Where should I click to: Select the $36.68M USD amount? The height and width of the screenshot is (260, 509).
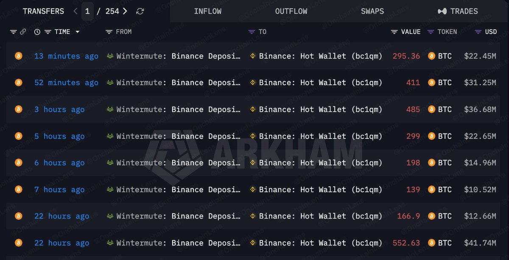pyautogui.click(x=480, y=109)
